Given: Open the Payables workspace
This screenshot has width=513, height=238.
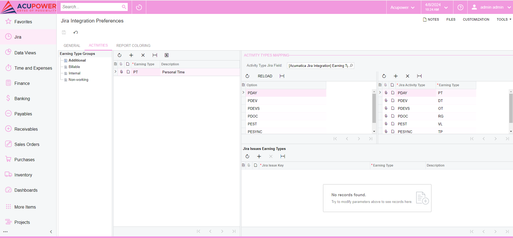Looking at the screenshot, I should 28,114.
